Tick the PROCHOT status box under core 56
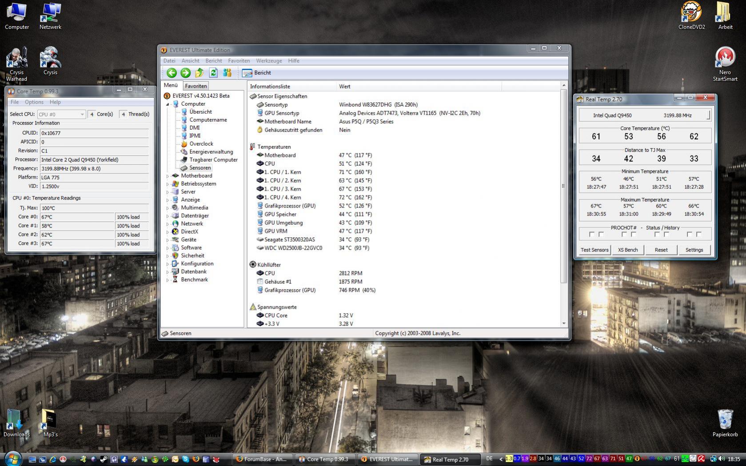 657,235
